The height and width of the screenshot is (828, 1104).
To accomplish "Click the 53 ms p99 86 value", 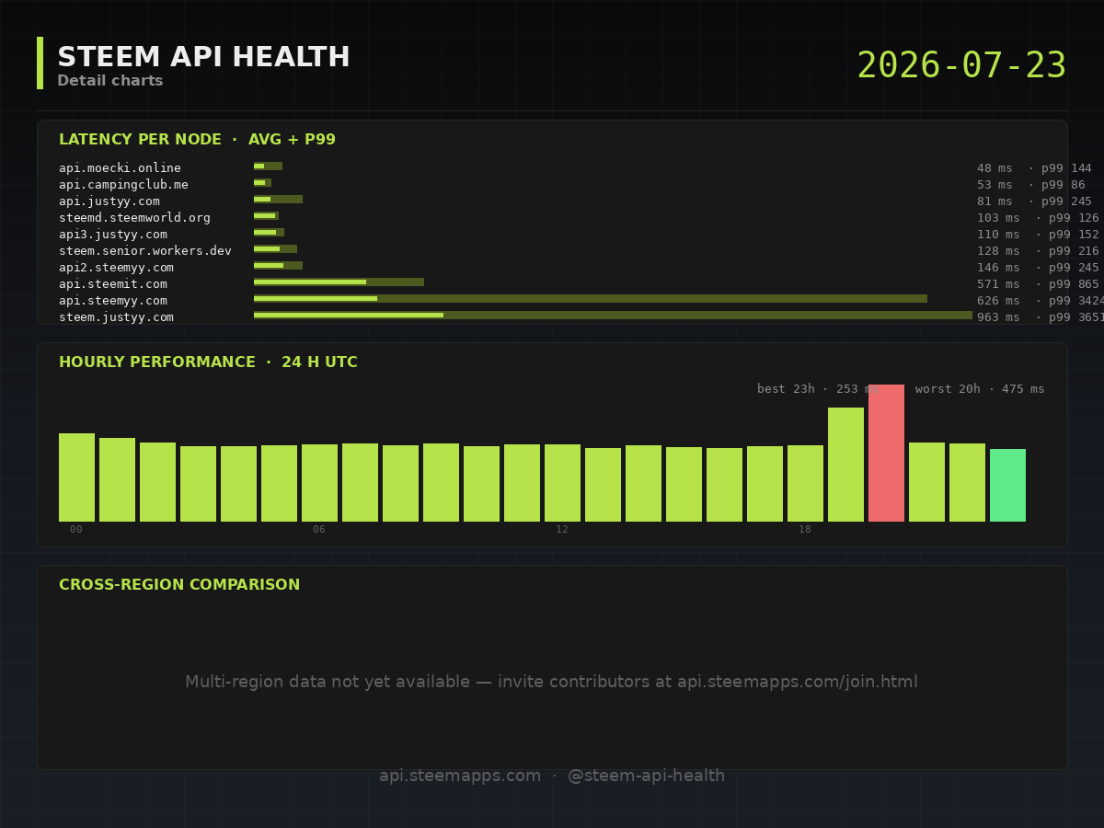I will click(x=1030, y=185).
